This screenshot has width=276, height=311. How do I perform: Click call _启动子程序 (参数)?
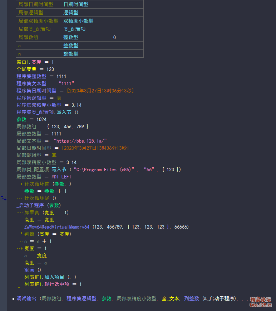(39, 205)
